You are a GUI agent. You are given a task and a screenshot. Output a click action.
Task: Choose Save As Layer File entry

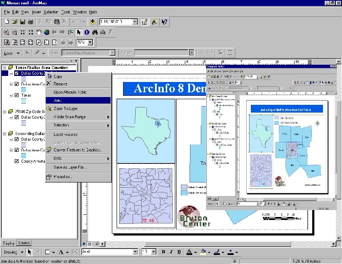[78, 167]
